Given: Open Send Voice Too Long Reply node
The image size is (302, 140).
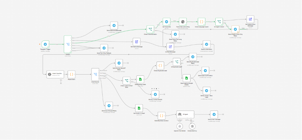Looking at the screenshot, I should tap(175, 34).
